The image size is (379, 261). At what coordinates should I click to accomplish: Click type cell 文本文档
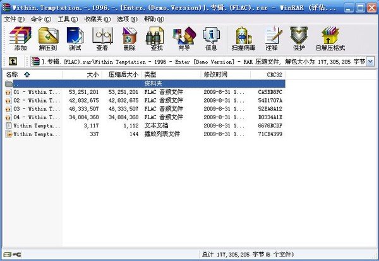[x=156, y=125]
